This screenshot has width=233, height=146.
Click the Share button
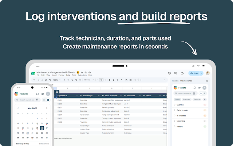[x=194, y=73]
